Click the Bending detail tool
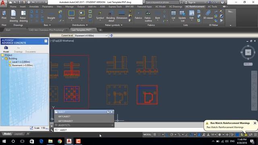The height and width of the screenshot is (145, 258). pos(110,17)
